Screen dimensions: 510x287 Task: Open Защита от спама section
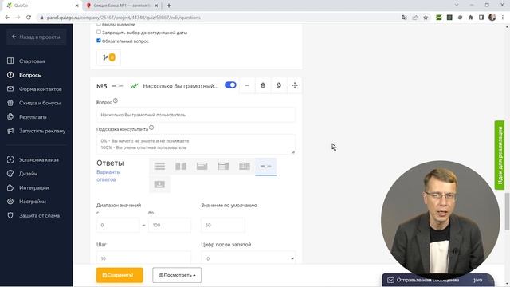pos(39,216)
